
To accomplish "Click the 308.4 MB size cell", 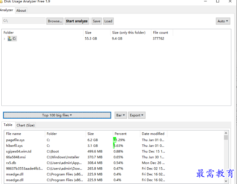I will point(95,163).
